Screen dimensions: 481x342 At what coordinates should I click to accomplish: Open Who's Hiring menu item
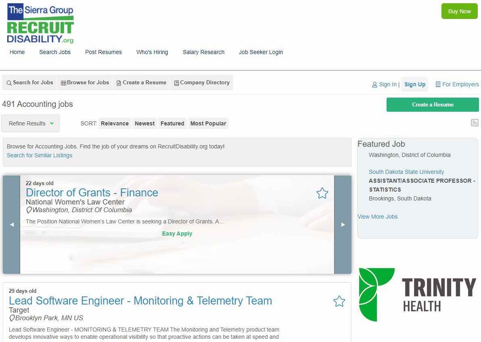pyautogui.click(x=152, y=52)
